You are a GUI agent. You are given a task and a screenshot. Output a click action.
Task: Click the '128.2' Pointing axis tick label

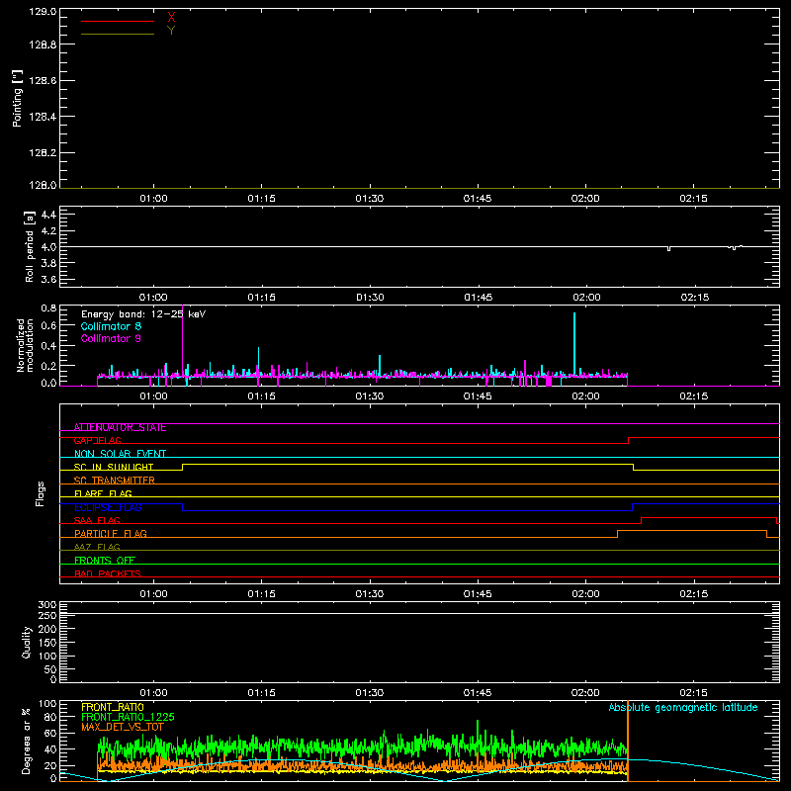pos(43,153)
